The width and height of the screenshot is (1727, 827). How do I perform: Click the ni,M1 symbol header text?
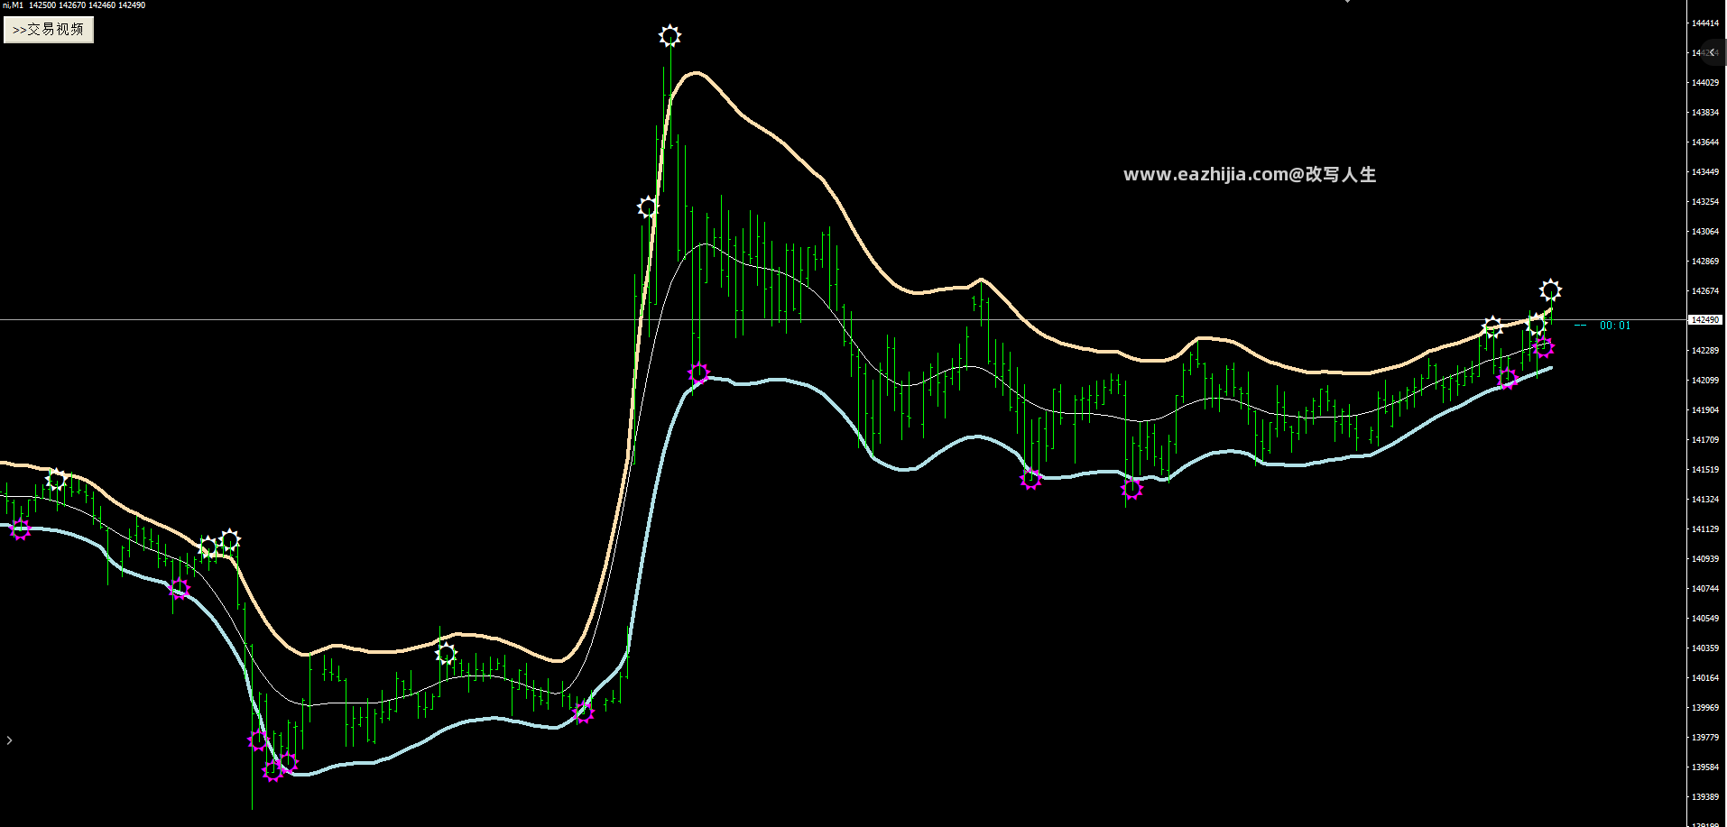(x=13, y=5)
